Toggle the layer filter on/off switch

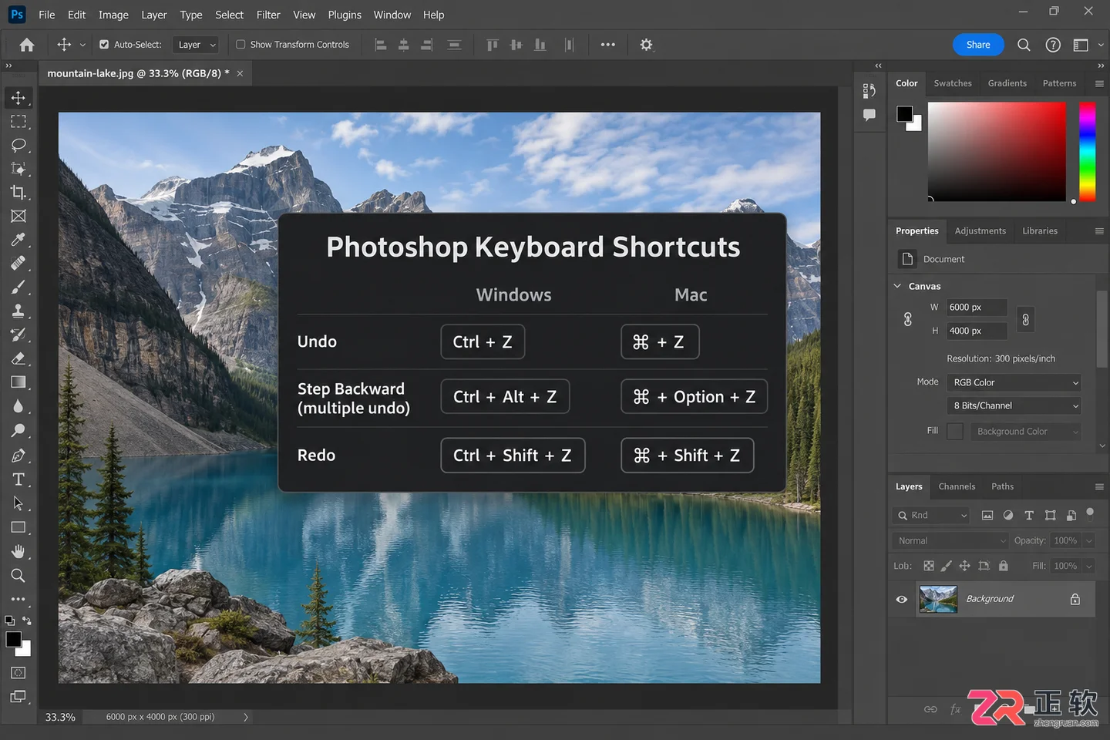(x=1090, y=512)
